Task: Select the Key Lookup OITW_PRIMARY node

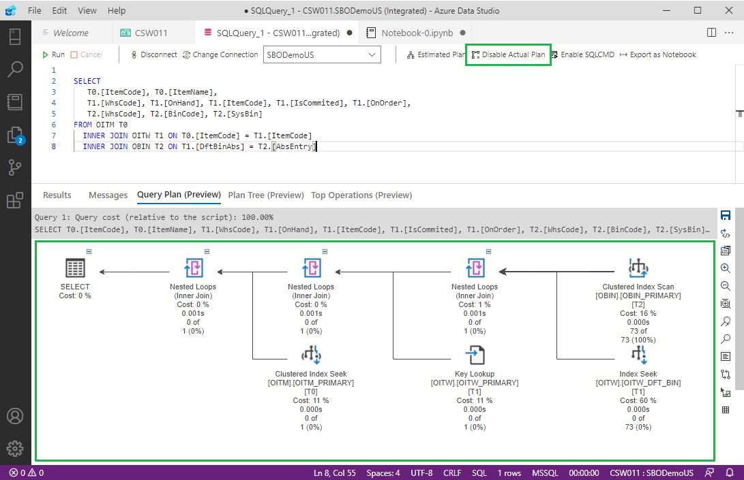Action: (475, 387)
